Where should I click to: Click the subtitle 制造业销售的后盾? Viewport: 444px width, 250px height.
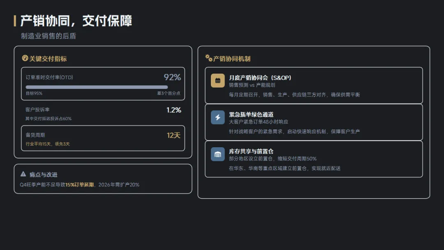point(49,36)
